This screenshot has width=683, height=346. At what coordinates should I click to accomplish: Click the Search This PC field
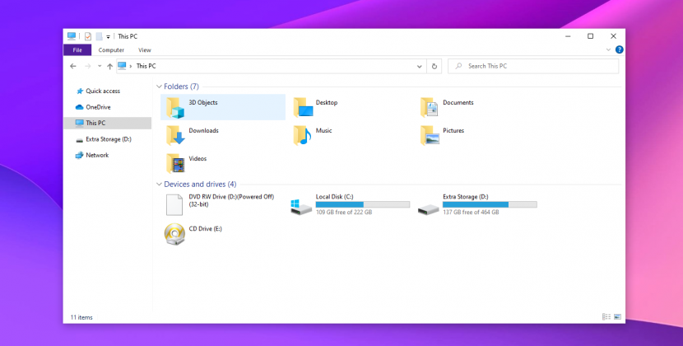pyautogui.click(x=533, y=67)
